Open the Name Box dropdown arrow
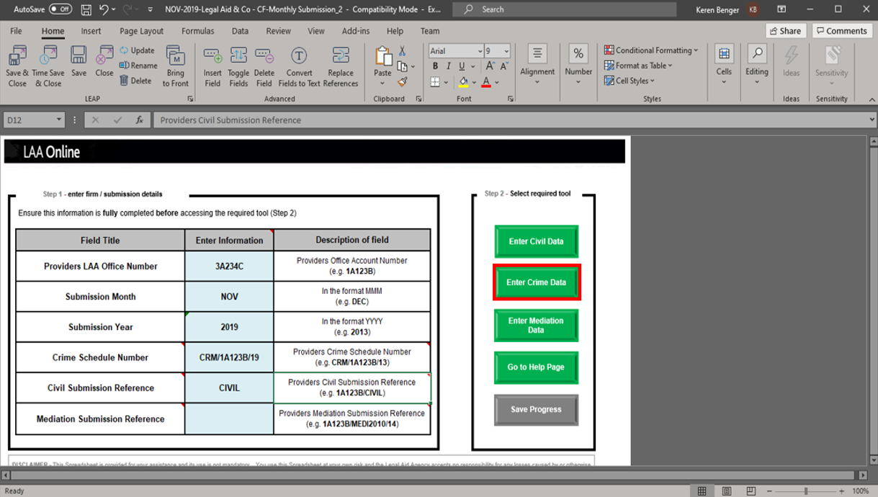 pos(58,120)
